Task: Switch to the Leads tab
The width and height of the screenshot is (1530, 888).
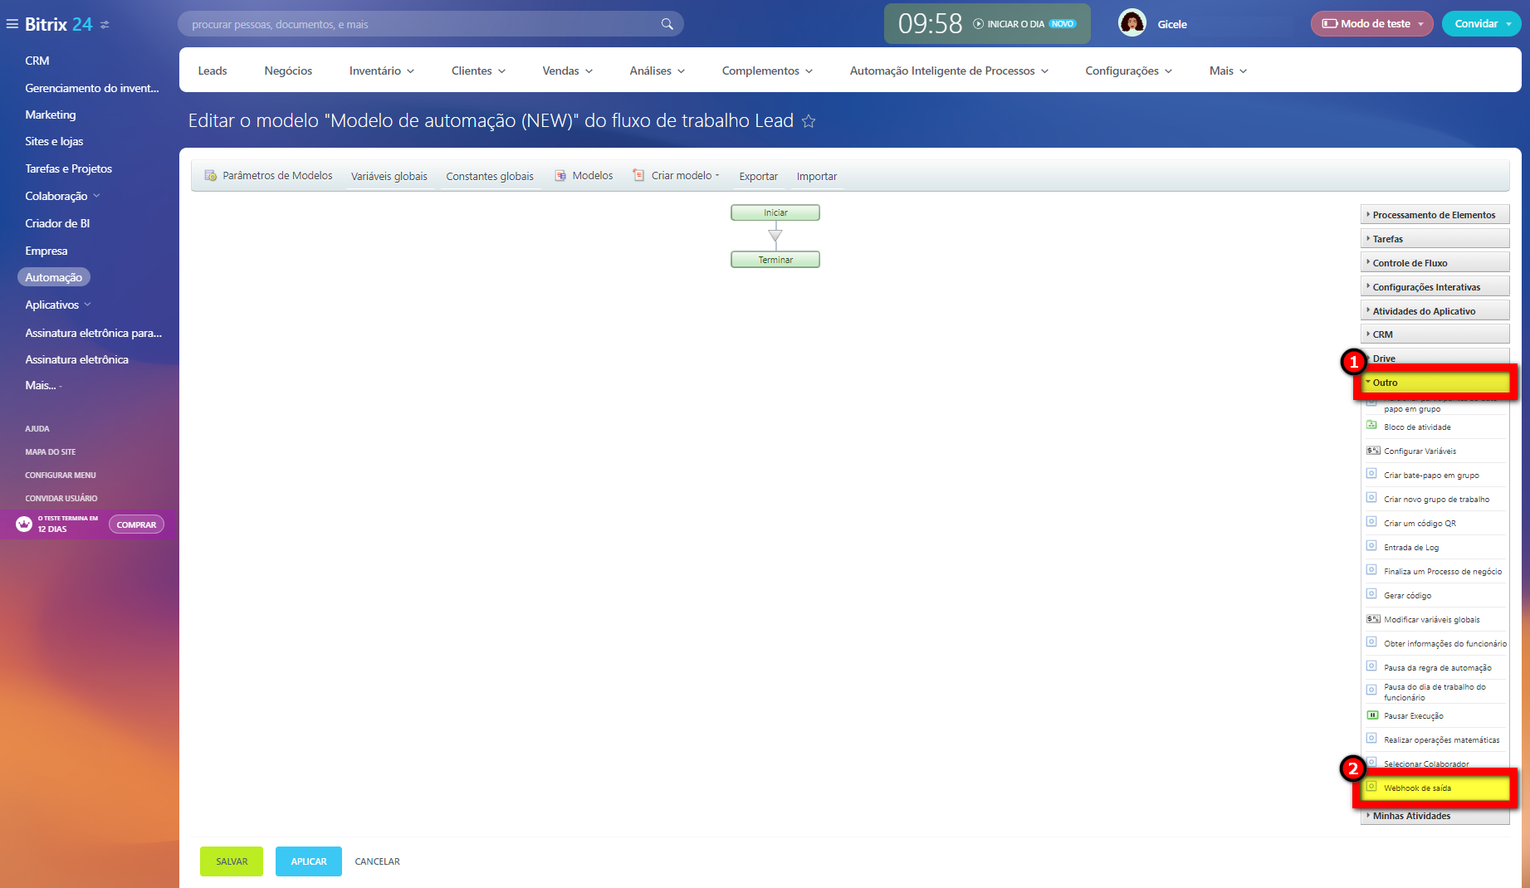Action: click(x=212, y=71)
